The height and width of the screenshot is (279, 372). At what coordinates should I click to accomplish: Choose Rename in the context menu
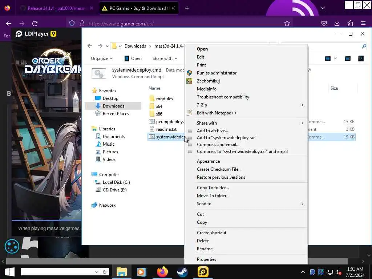[205, 249]
